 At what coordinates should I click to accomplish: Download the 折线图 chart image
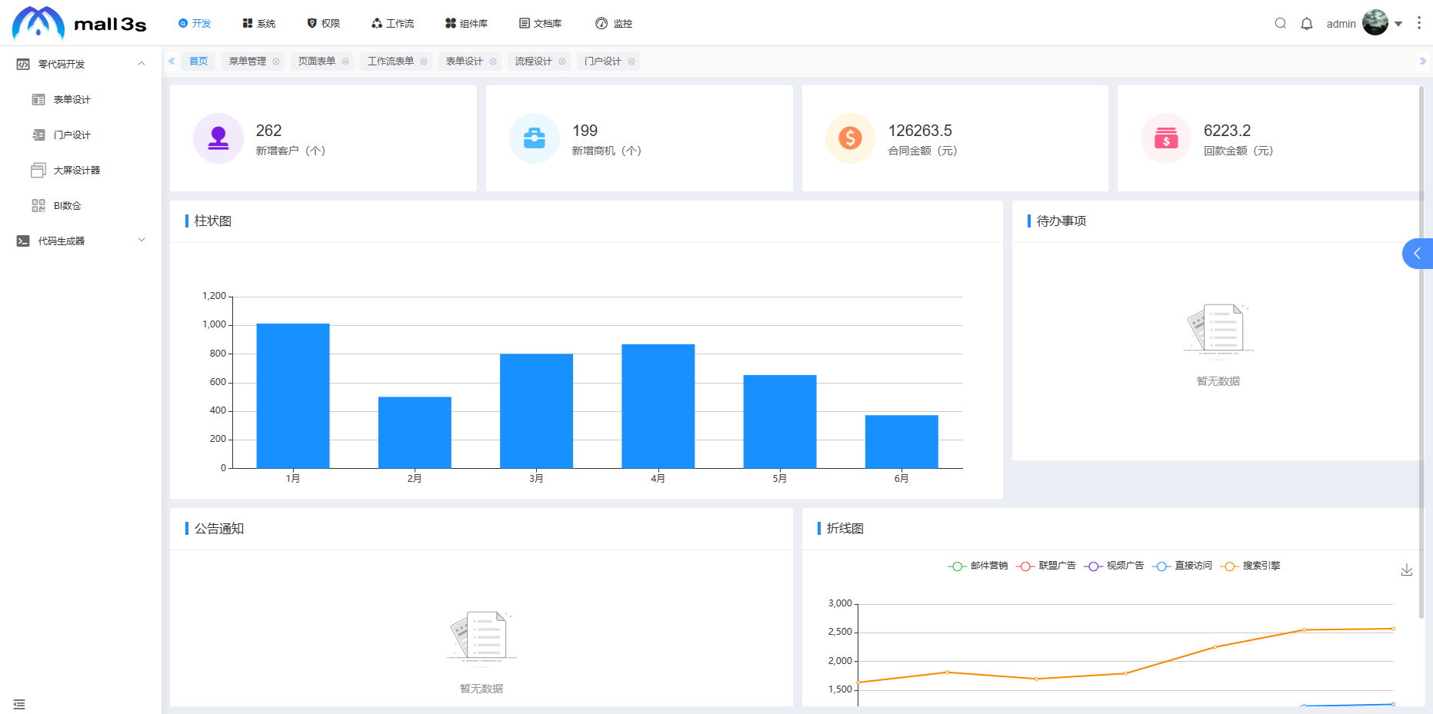pyautogui.click(x=1407, y=570)
